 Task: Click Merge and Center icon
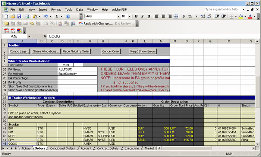(176, 16)
